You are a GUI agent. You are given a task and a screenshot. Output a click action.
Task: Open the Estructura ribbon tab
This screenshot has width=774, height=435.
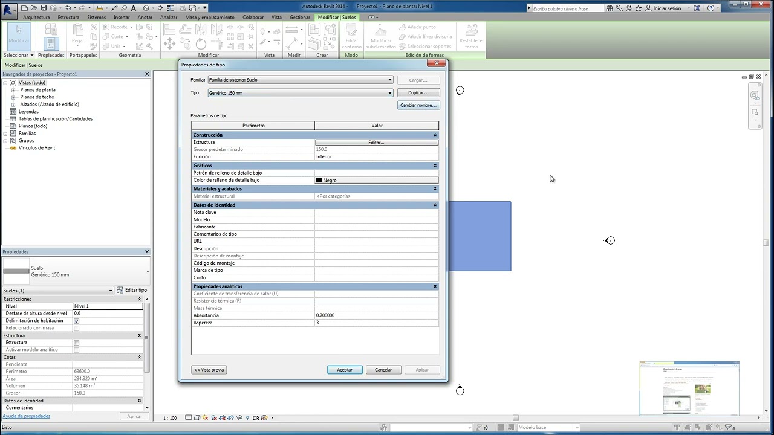click(68, 18)
